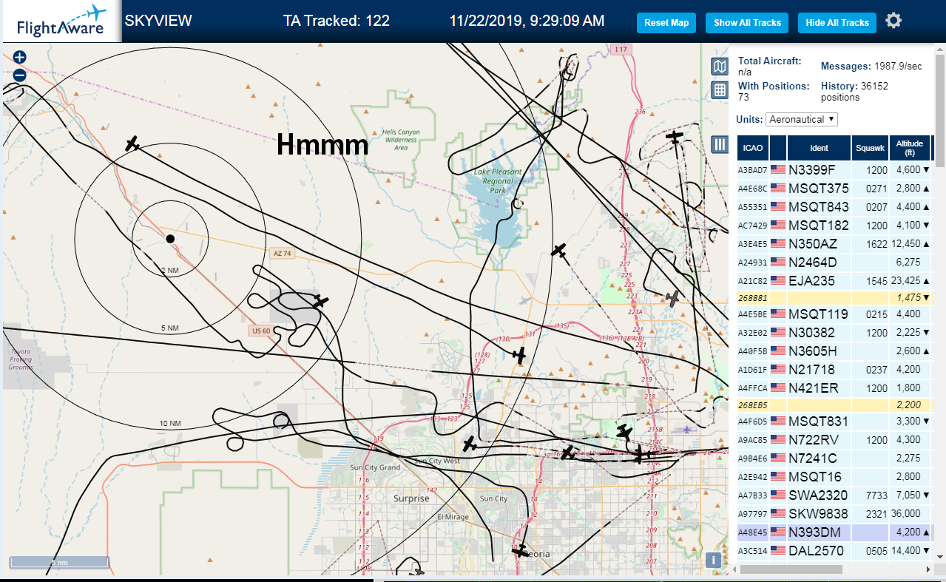
Task: Toggle the sidebar columns handle icon
Action: click(720, 144)
